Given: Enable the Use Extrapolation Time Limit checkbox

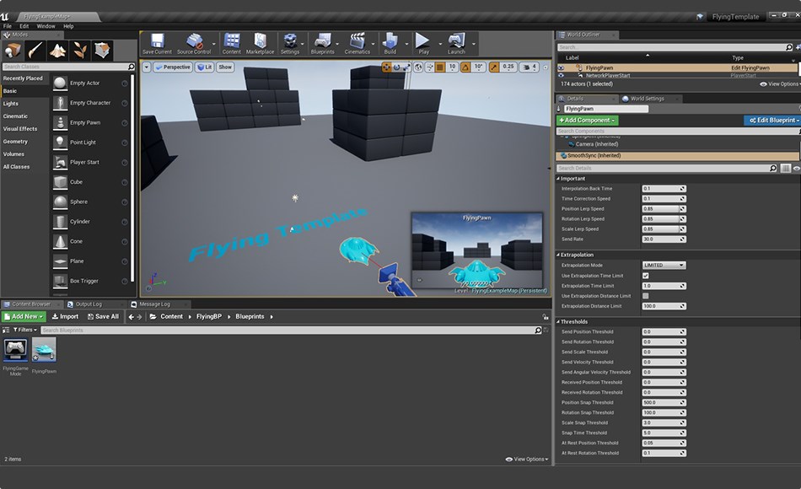Looking at the screenshot, I should click(x=646, y=276).
